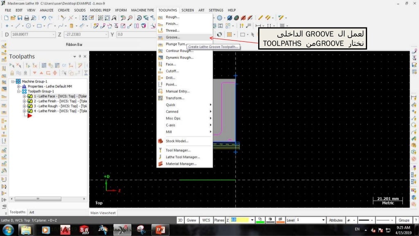
Task: Click the Create Circle tool icon
Action: 28,26
